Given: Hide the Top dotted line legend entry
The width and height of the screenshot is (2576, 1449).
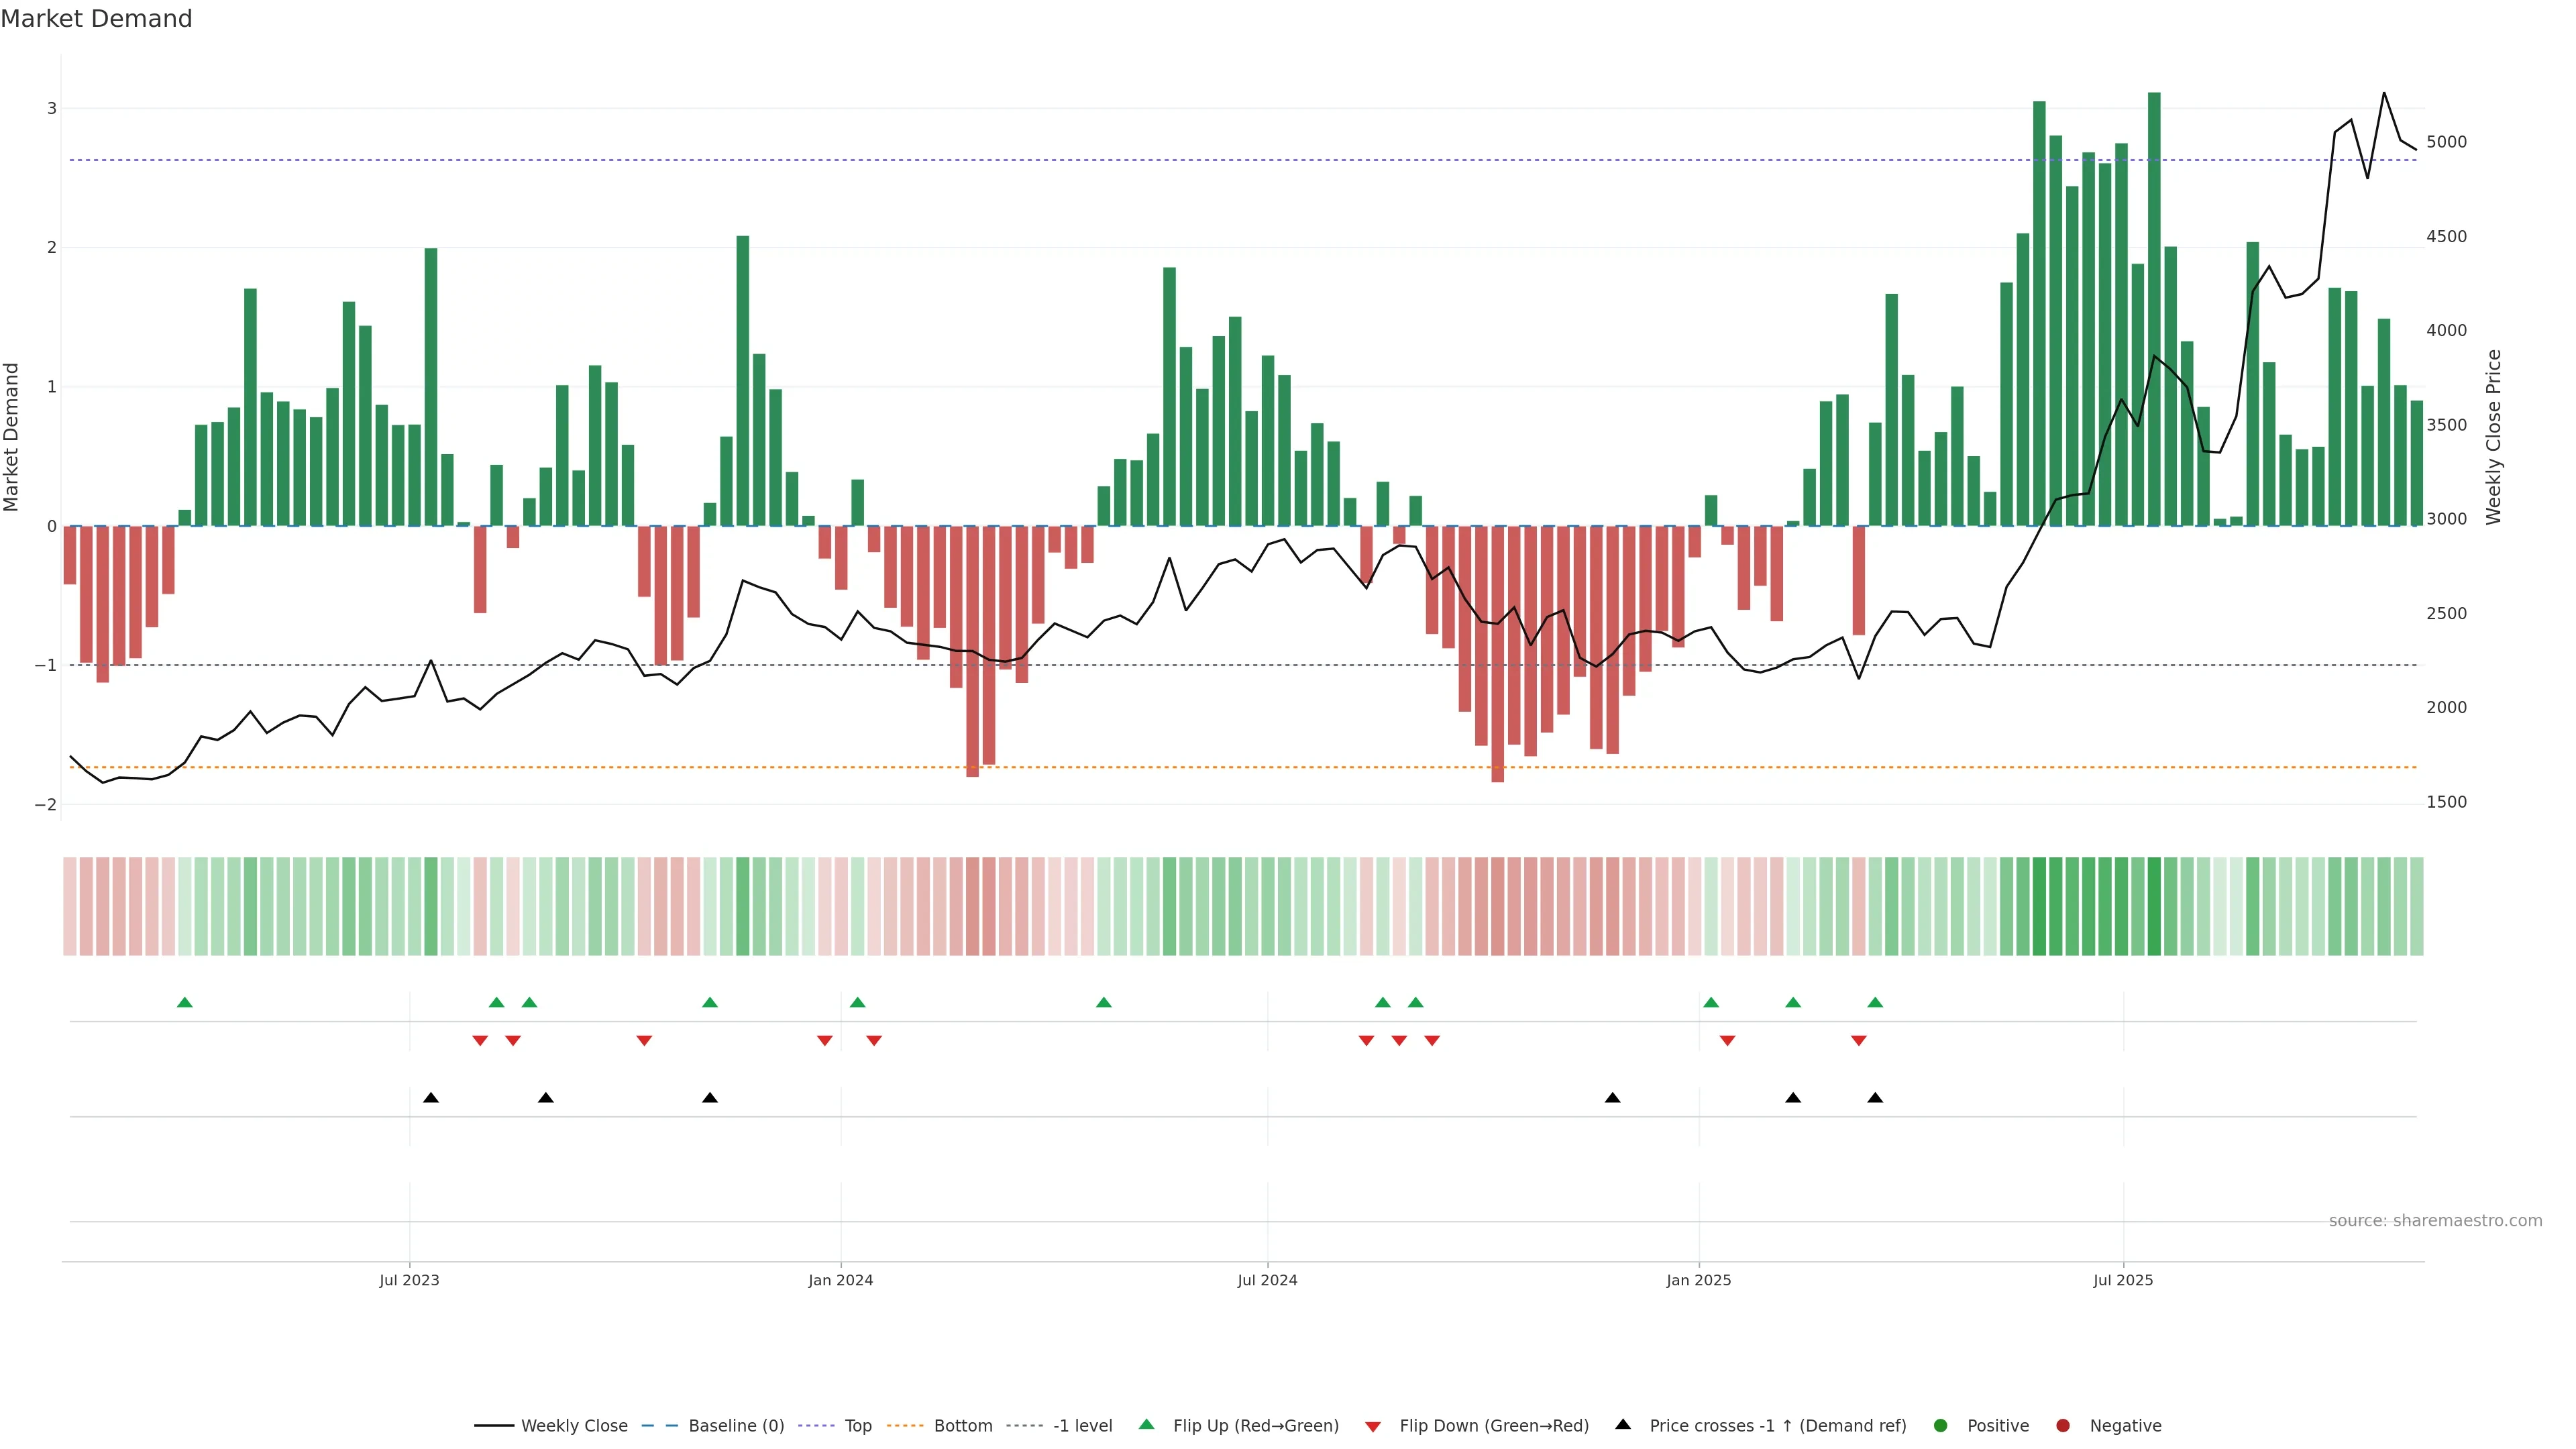Looking at the screenshot, I should coord(857,1426).
